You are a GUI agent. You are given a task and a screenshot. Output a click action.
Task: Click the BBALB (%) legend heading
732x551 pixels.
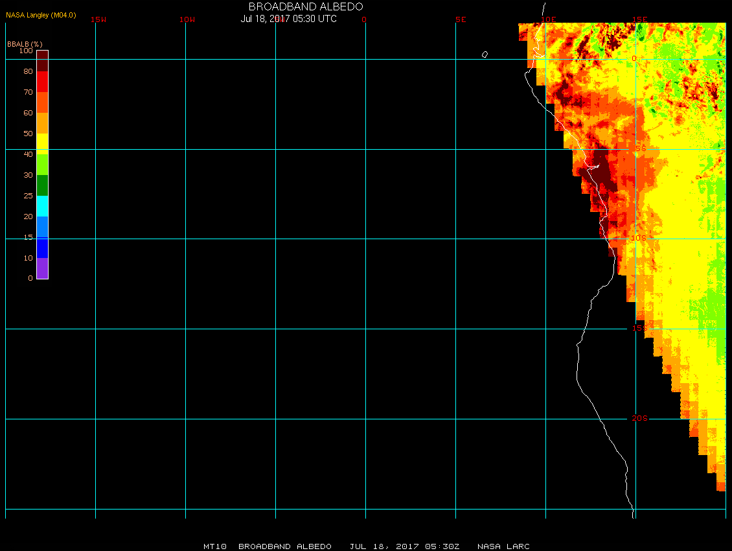click(25, 44)
